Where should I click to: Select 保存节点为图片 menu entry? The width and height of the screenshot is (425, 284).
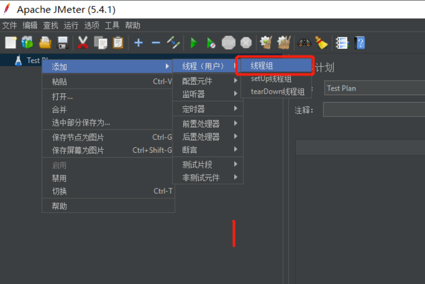pos(107,137)
